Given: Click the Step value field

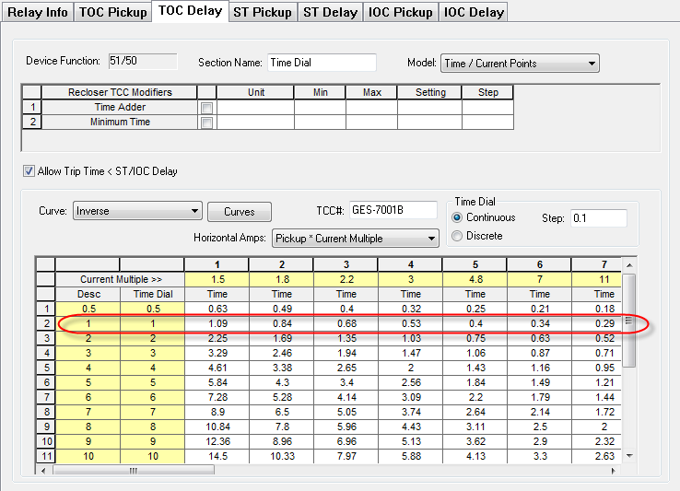Looking at the screenshot, I should tap(598, 218).
